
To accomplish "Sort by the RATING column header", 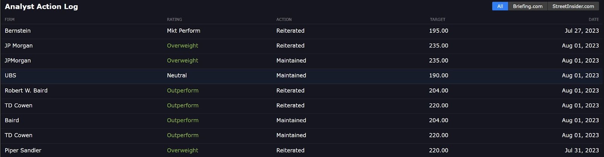I will 174,19.
